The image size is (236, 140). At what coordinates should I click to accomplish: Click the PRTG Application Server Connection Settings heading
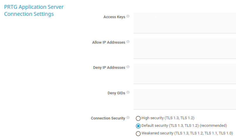[x=34, y=10]
